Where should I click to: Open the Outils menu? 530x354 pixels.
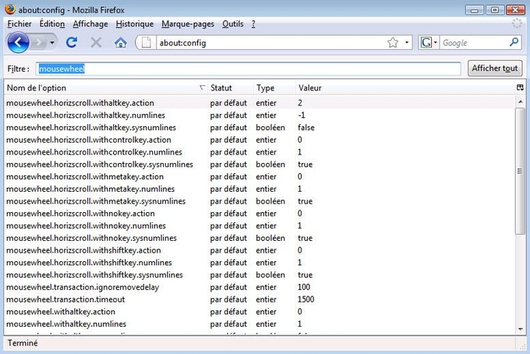(x=233, y=24)
